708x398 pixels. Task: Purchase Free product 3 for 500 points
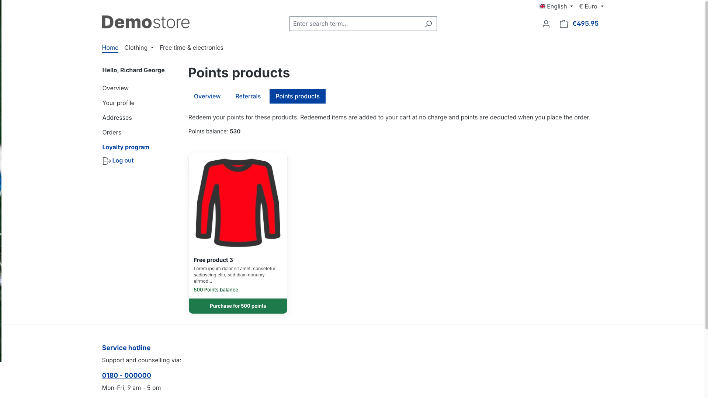tap(238, 306)
